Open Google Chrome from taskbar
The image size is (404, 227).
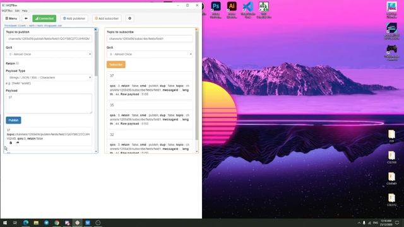[x=57, y=223]
